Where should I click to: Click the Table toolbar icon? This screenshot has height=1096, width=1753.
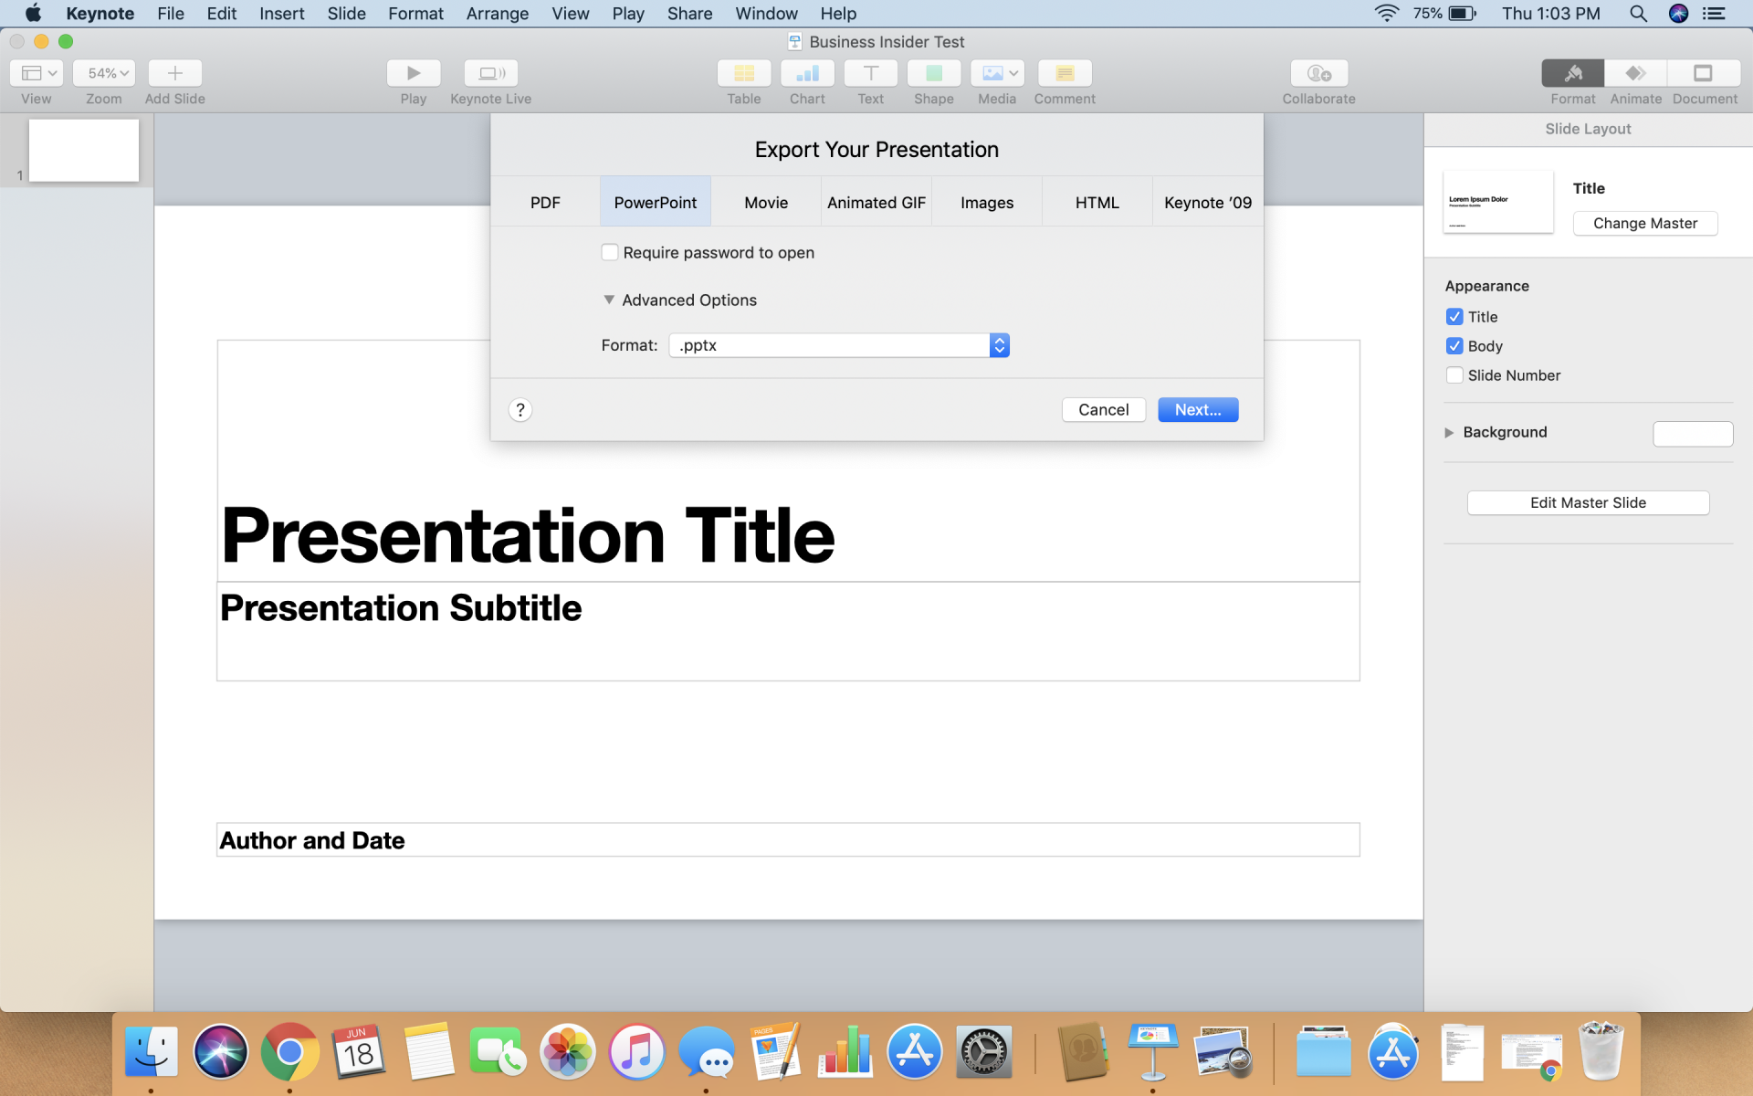(x=743, y=73)
